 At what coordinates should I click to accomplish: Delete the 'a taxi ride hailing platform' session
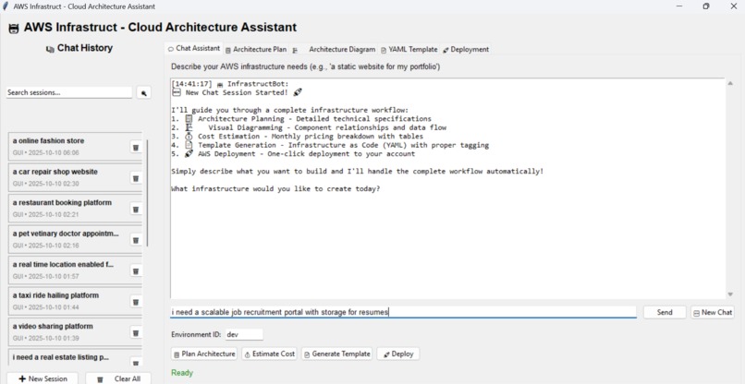point(135,302)
